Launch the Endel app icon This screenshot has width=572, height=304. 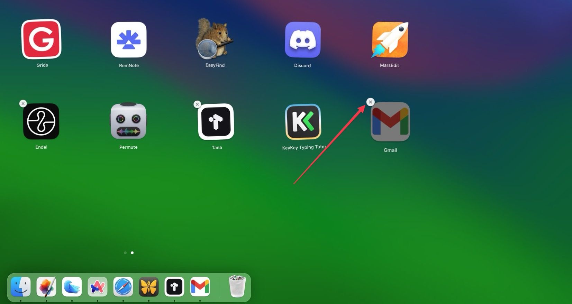pos(41,121)
